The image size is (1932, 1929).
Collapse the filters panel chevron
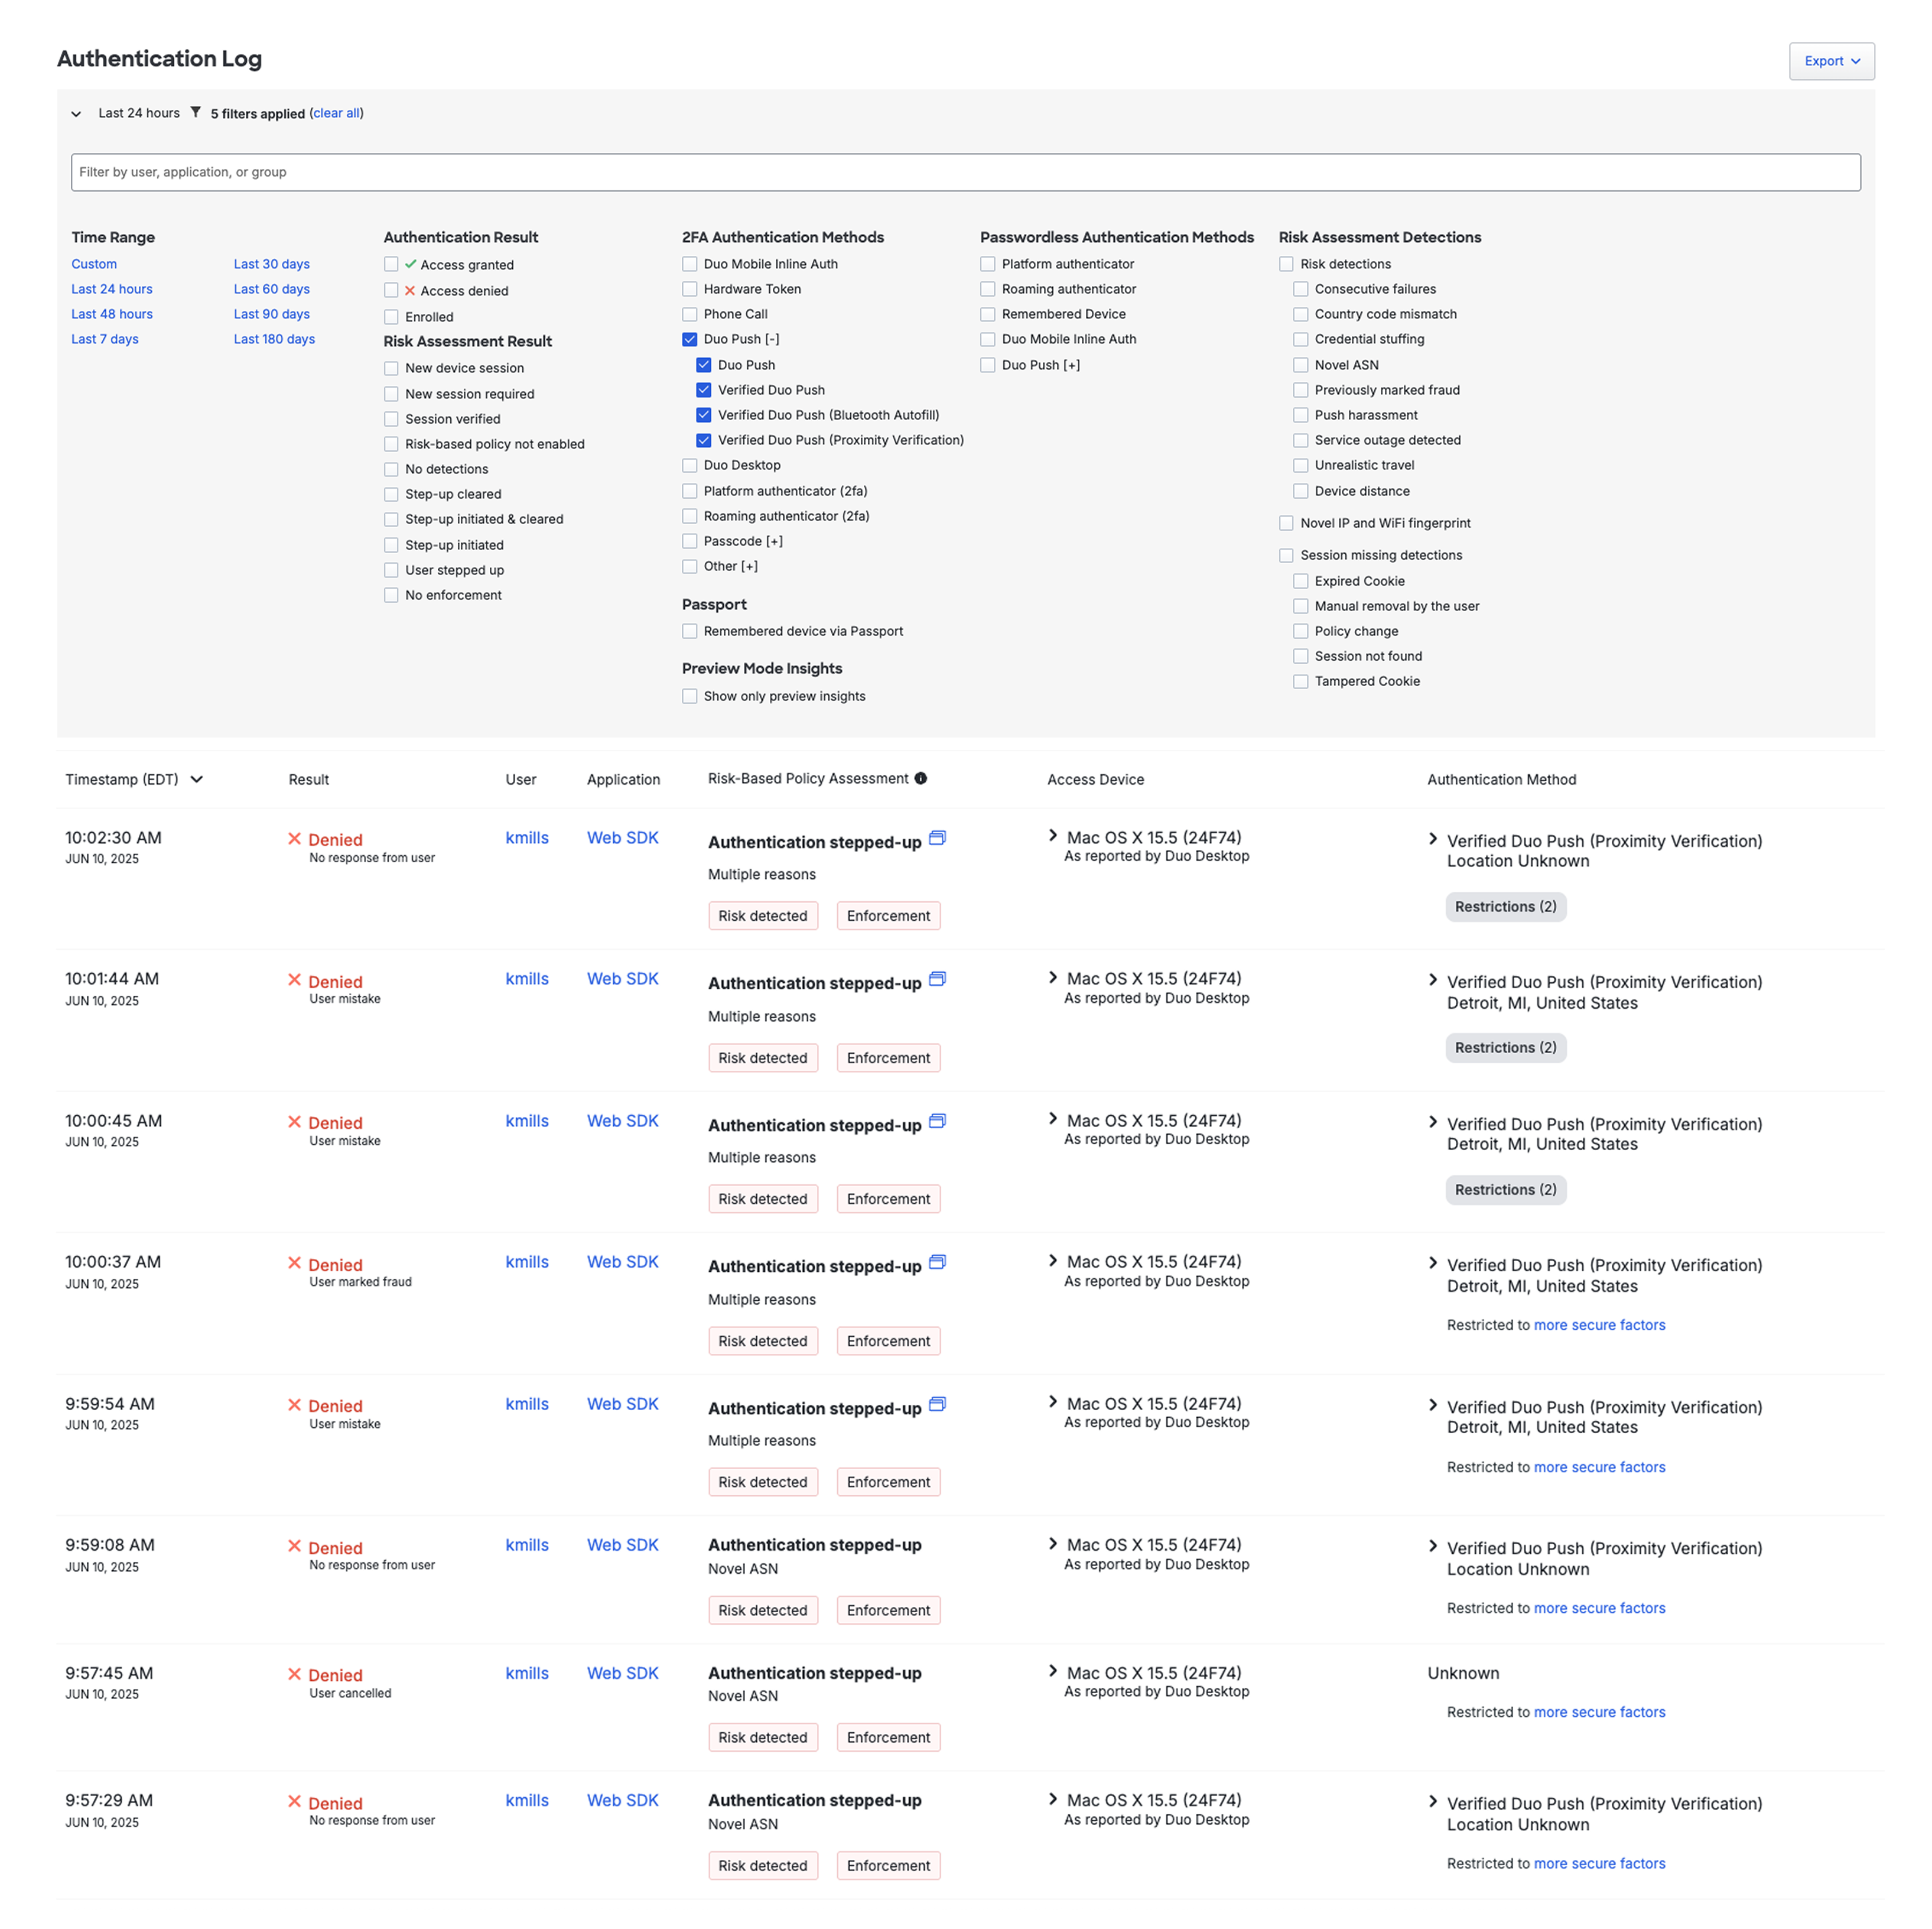(76, 114)
